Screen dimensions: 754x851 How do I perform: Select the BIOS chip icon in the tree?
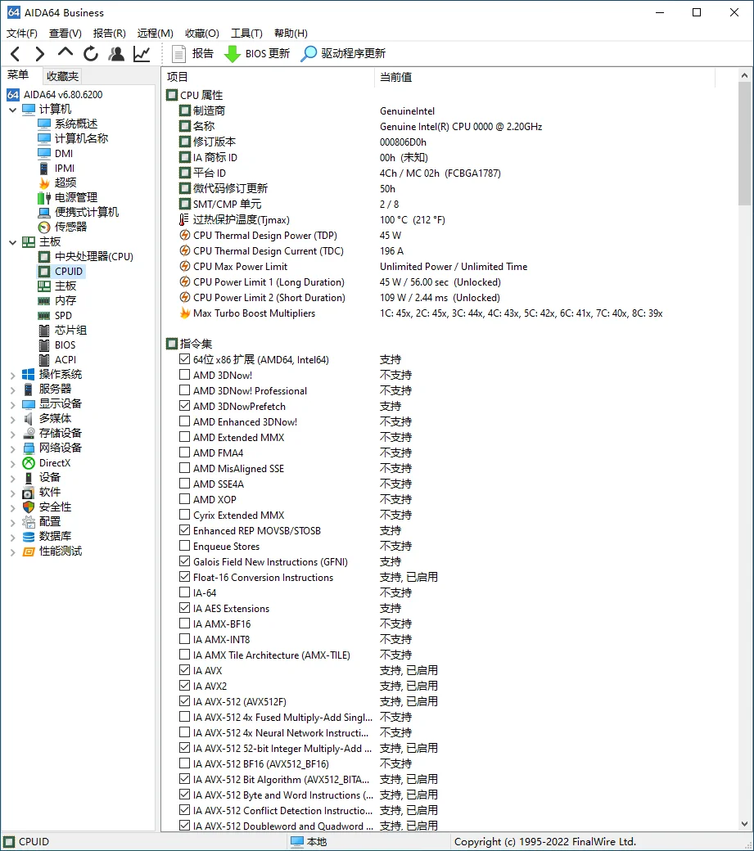44,345
